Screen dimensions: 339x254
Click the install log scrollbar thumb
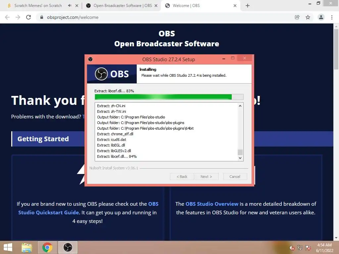click(x=240, y=152)
